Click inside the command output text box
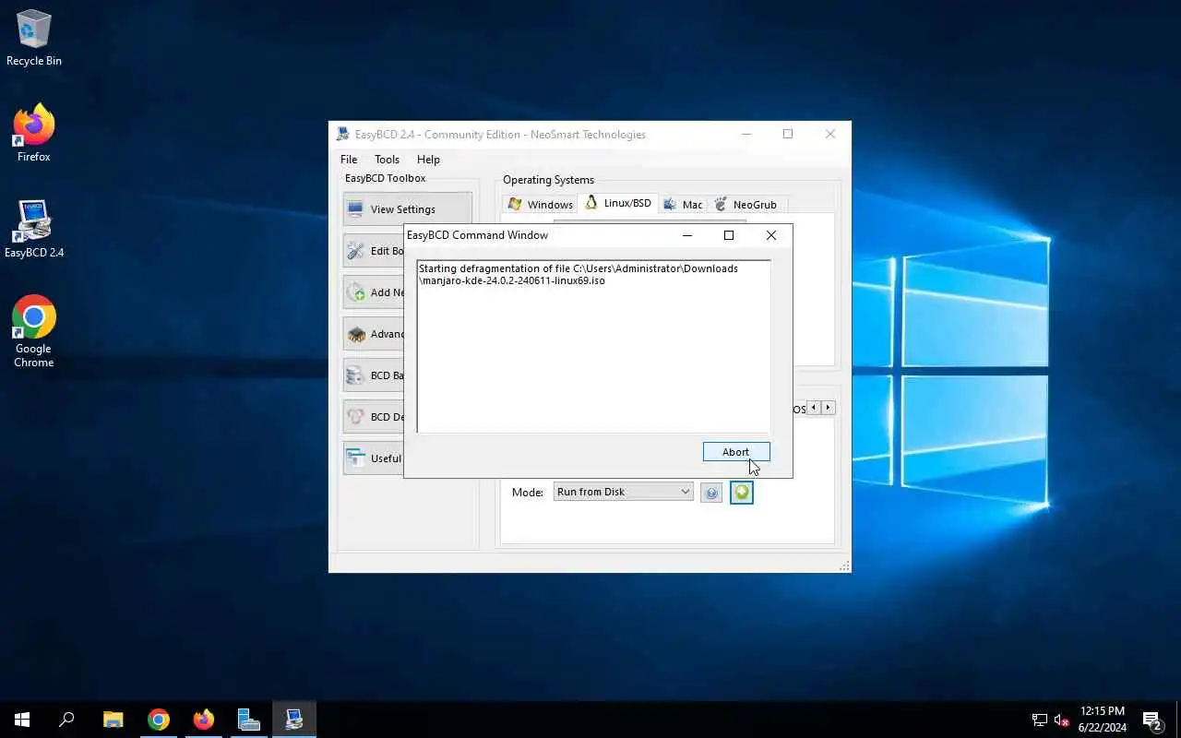This screenshot has width=1181, height=738. pos(593,346)
